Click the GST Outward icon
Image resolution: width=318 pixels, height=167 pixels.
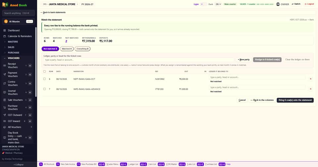4,115
